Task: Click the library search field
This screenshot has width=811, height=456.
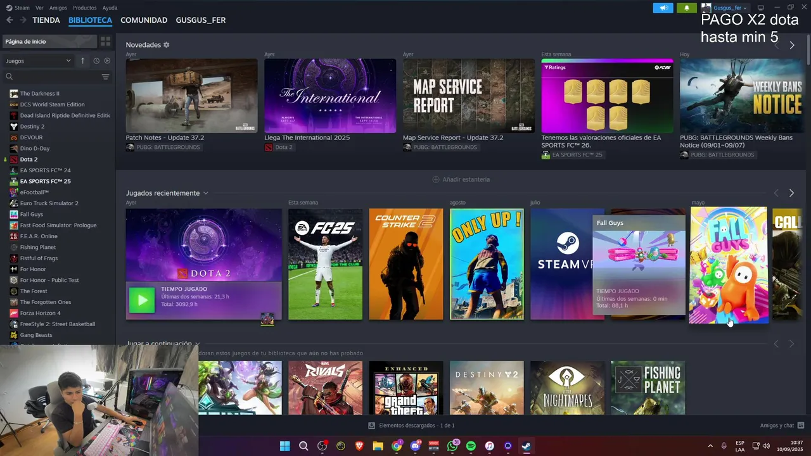Action: click(54, 77)
